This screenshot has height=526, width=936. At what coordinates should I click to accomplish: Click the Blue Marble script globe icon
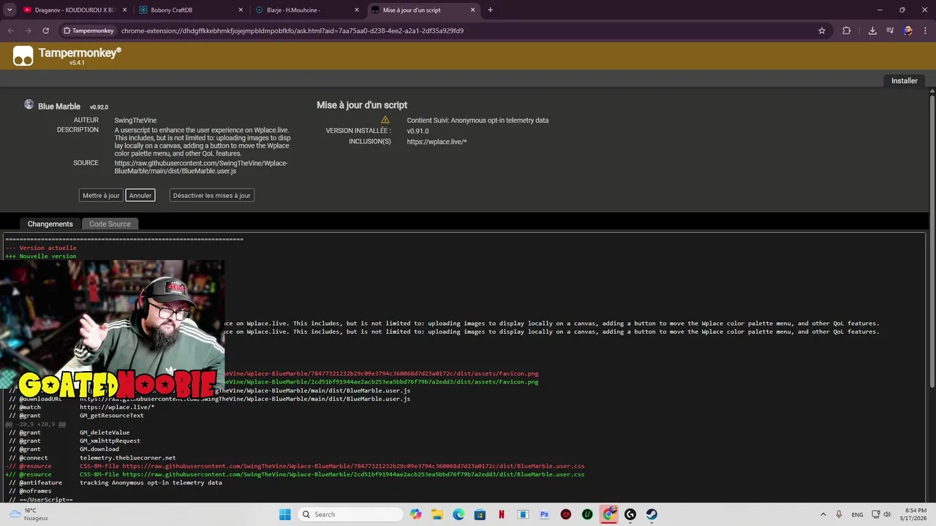(x=29, y=105)
